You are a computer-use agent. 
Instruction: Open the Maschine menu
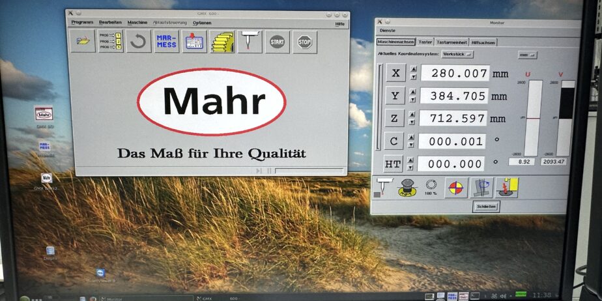[x=137, y=23]
